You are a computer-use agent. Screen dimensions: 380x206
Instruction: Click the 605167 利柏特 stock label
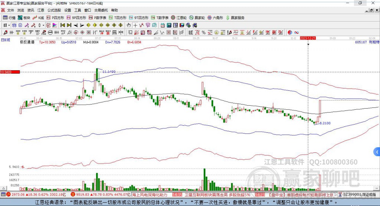point(367,42)
